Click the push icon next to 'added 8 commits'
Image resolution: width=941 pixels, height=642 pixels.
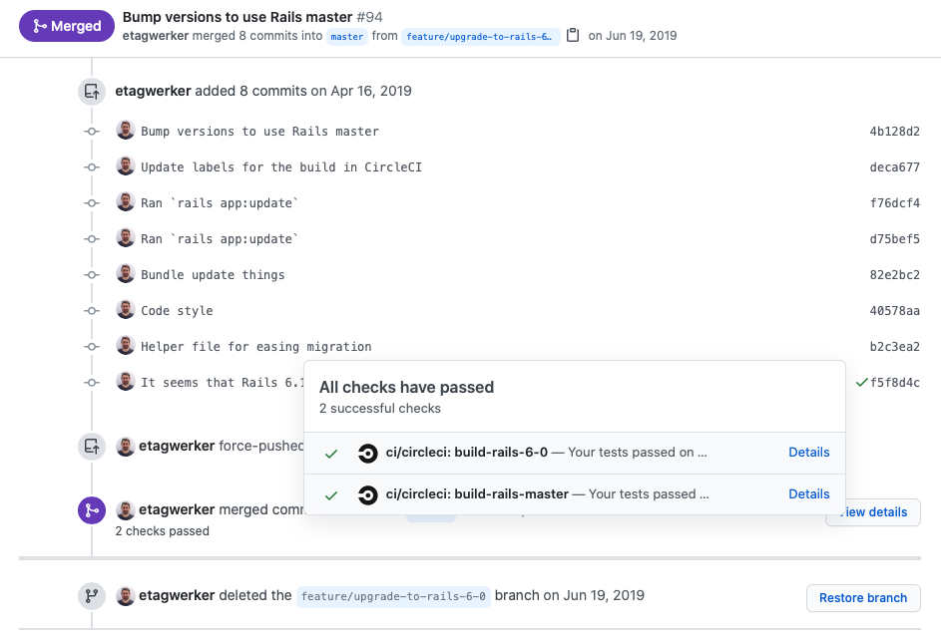[x=91, y=91]
